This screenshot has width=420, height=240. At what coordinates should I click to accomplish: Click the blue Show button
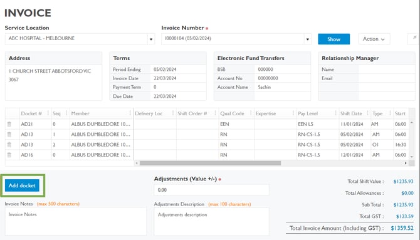tap(333, 39)
